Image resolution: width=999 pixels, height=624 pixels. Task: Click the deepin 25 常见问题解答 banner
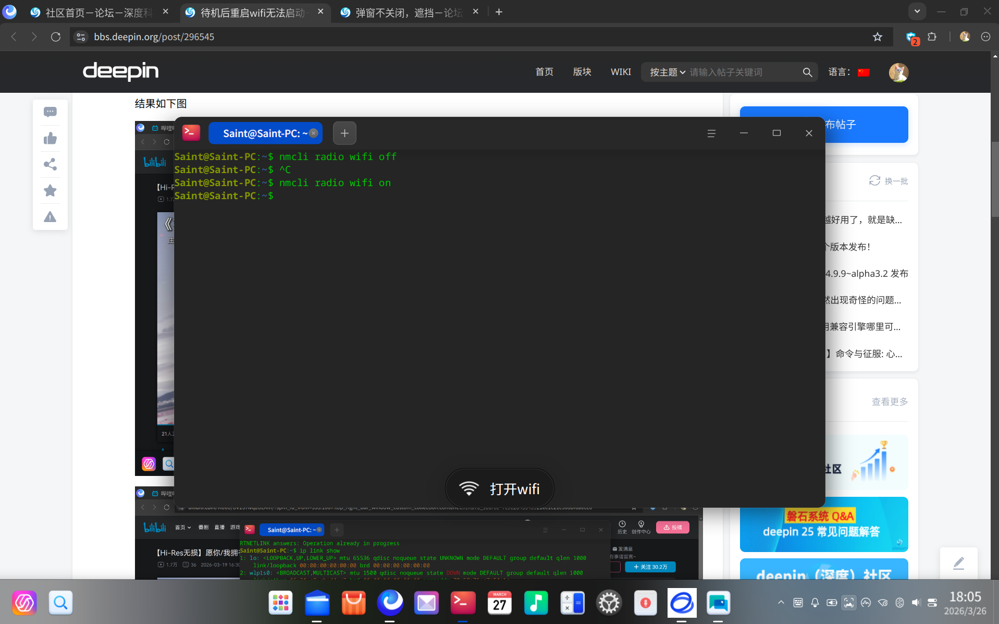tap(823, 524)
